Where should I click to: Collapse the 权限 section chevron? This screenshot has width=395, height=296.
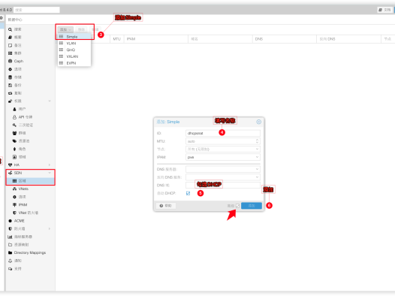50,101
